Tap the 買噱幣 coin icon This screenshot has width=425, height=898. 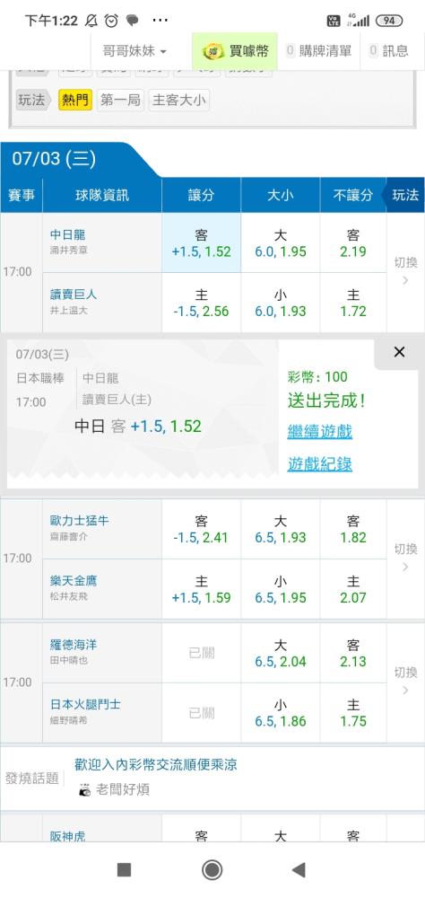click(212, 51)
